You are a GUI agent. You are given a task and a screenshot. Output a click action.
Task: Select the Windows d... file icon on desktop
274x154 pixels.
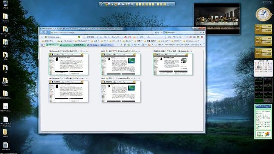(x=6, y=107)
